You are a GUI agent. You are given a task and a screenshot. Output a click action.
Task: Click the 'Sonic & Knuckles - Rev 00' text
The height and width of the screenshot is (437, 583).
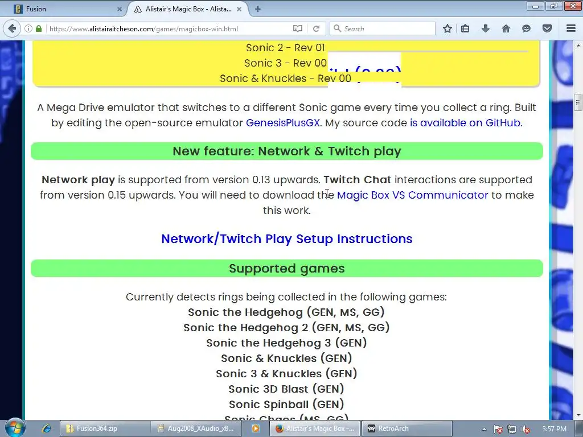click(x=285, y=79)
